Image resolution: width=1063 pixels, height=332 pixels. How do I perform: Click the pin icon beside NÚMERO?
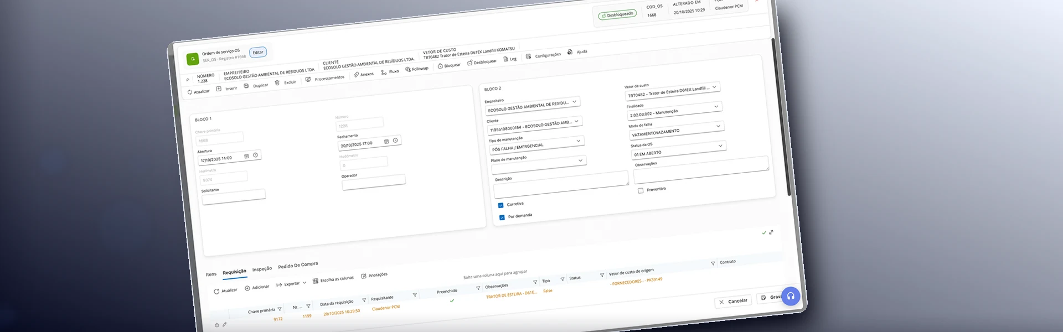click(x=188, y=80)
